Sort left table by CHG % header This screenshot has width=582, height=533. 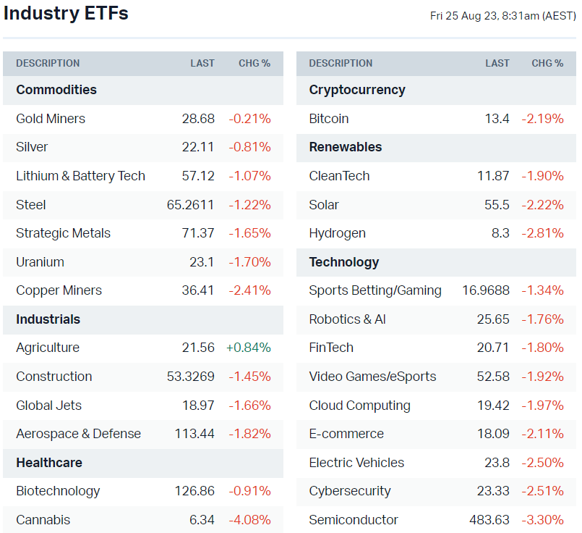click(x=254, y=64)
